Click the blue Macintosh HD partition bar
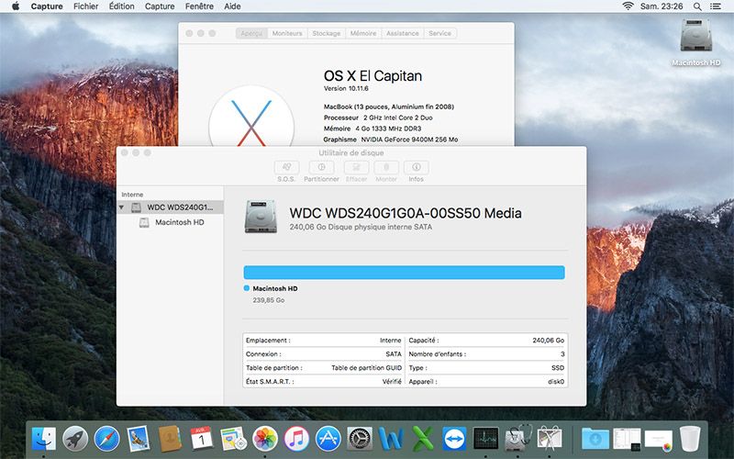Screen dimensions: 734x459 point(404,273)
